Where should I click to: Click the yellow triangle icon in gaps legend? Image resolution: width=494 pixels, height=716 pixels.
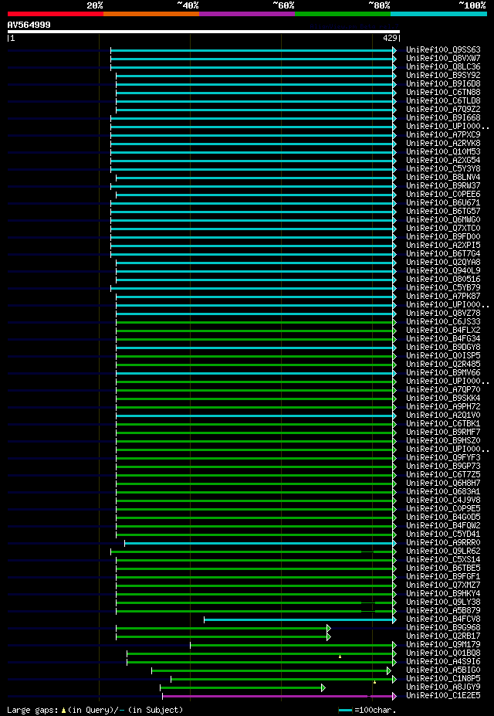pos(64,710)
